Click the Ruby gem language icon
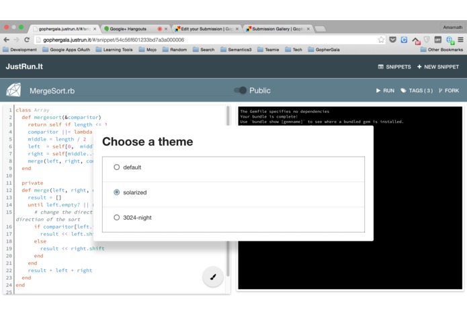467x332 pixels. 13,90
